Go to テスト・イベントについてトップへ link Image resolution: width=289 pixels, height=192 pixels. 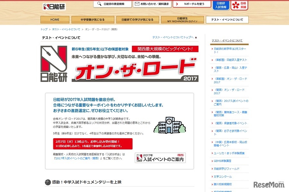point(173,37)
